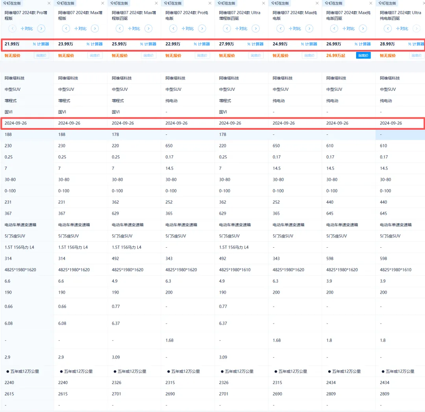Remove the Max纯电版四驱 column
Viewport: 425px width, 412px height.
point(371,3)
